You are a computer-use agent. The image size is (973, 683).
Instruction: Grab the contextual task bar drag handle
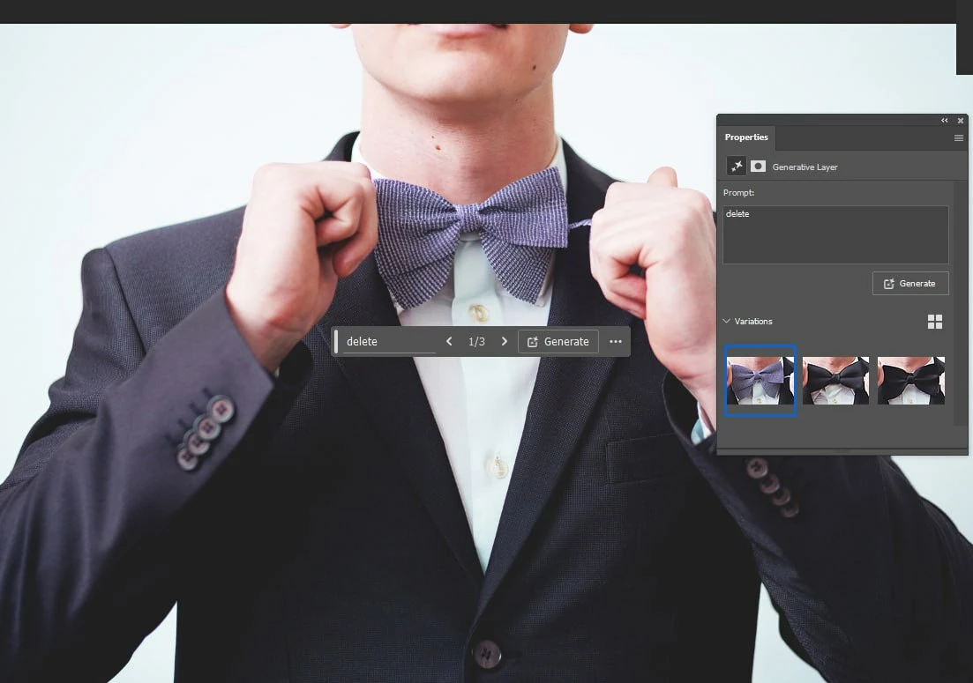tap(336, 342)
